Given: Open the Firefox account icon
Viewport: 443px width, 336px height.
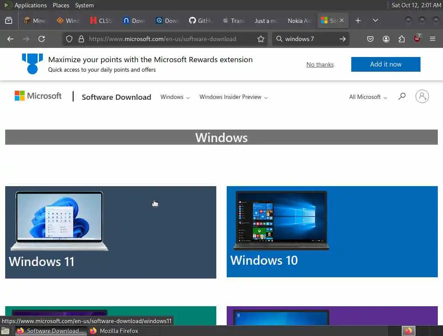Looking at the screenshot, I should pos(386,39).
